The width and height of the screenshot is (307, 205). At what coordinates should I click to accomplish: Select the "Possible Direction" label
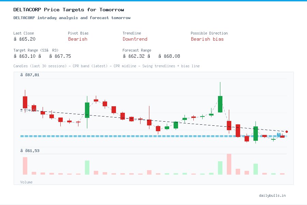pos(209,33)
